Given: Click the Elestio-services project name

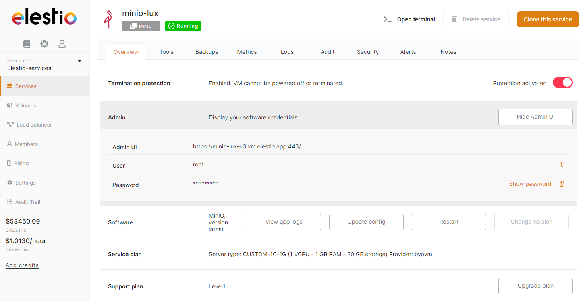Looking at the screenshot, I should pos(29,68).
